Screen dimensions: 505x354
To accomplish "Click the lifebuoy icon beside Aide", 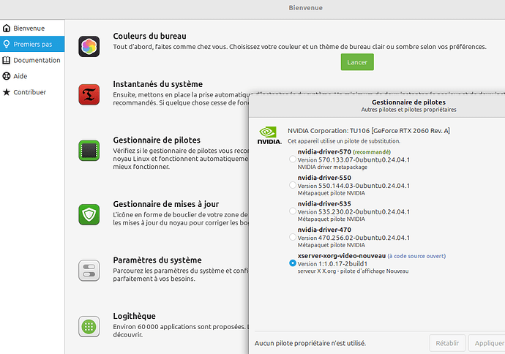I will 7,76.
